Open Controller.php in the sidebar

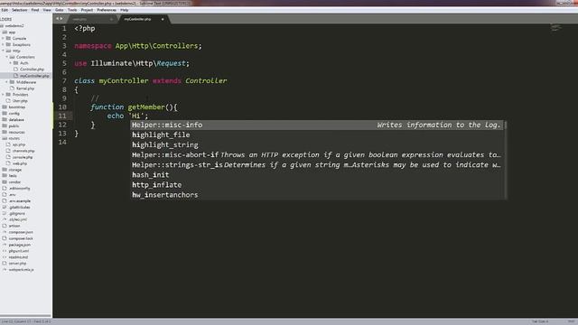pos(32,70)
